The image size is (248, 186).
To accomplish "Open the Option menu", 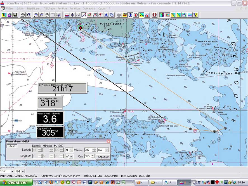I will 102,9.
